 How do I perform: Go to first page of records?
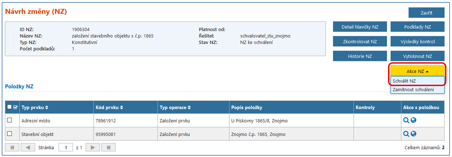(x=13, y=148)
